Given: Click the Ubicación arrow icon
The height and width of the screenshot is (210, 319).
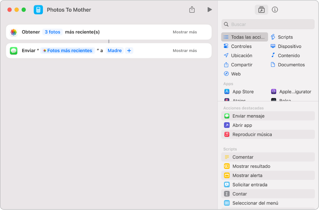Looking at the screenshot, I should [x=226, y=55].
